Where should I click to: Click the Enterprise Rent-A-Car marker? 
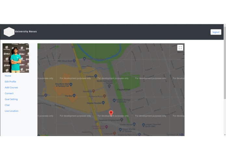[139, 134]
